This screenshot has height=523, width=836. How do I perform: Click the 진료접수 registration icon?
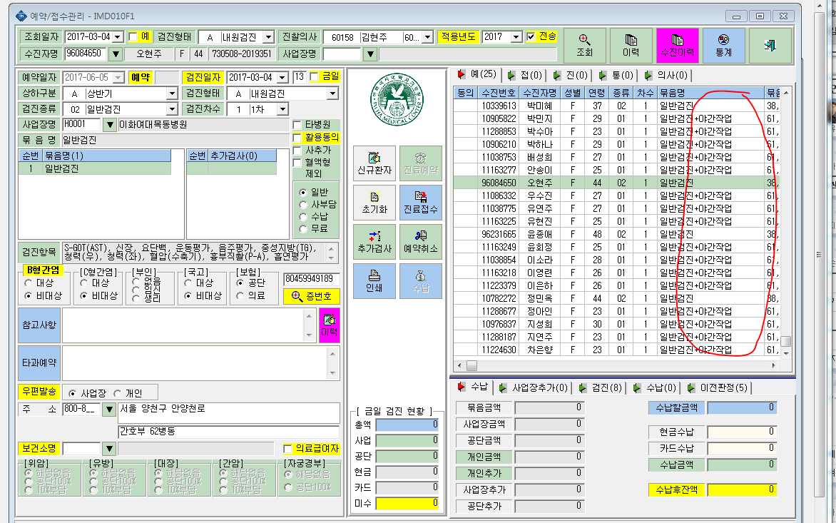click(421, 197)
